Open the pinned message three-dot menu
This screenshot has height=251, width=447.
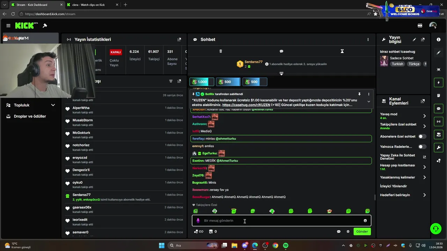tap(368, 94)
